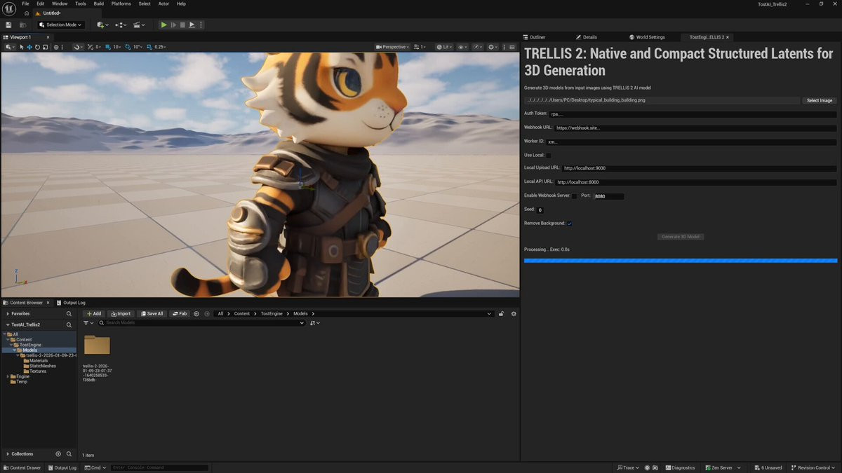Click the Add content (cube plus) icon

102,25
